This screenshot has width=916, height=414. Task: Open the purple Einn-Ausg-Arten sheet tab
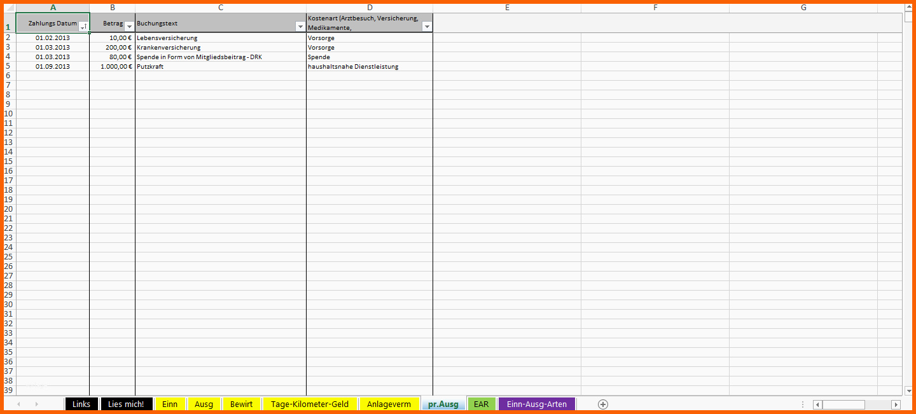click(x=537, y=404)
